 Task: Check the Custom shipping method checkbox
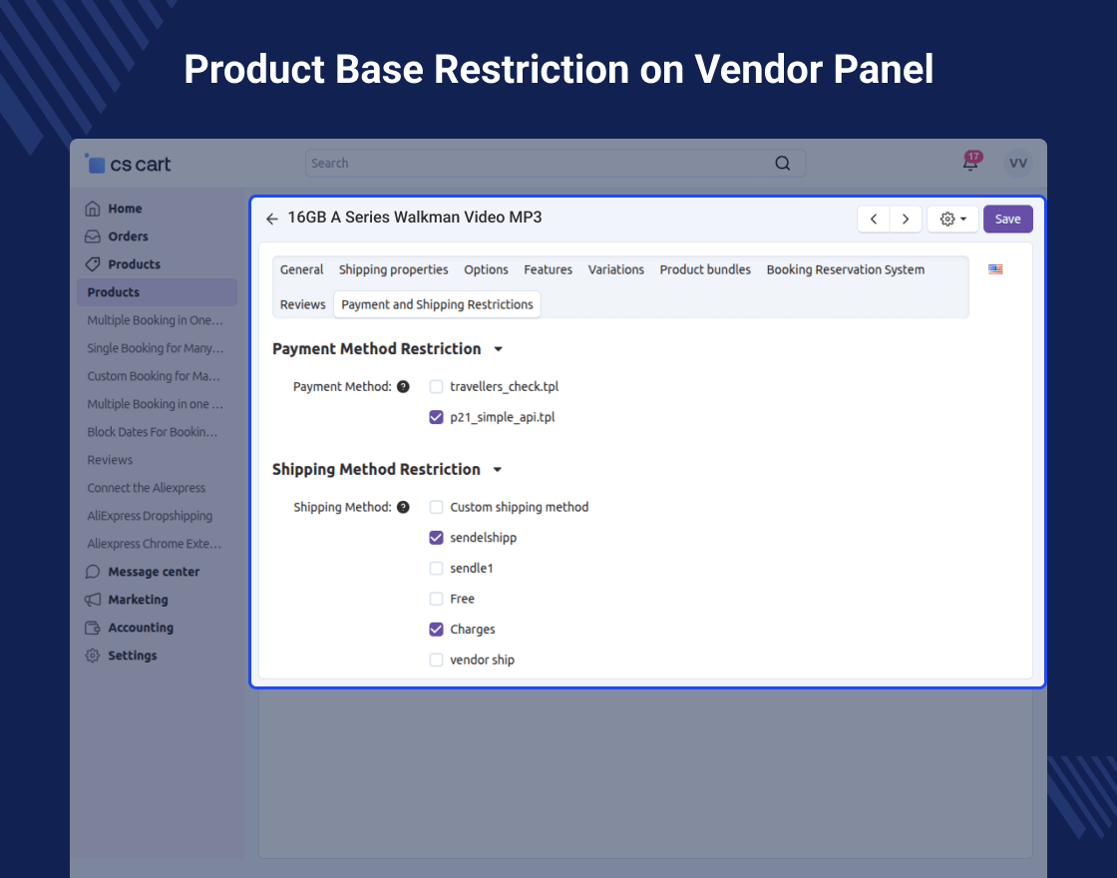[x=436, y=508]
